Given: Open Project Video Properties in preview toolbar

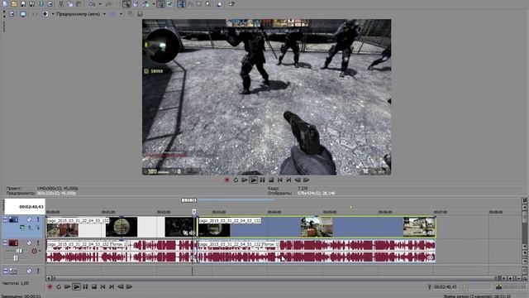Looking at the screenshot, I should (12, 14).
